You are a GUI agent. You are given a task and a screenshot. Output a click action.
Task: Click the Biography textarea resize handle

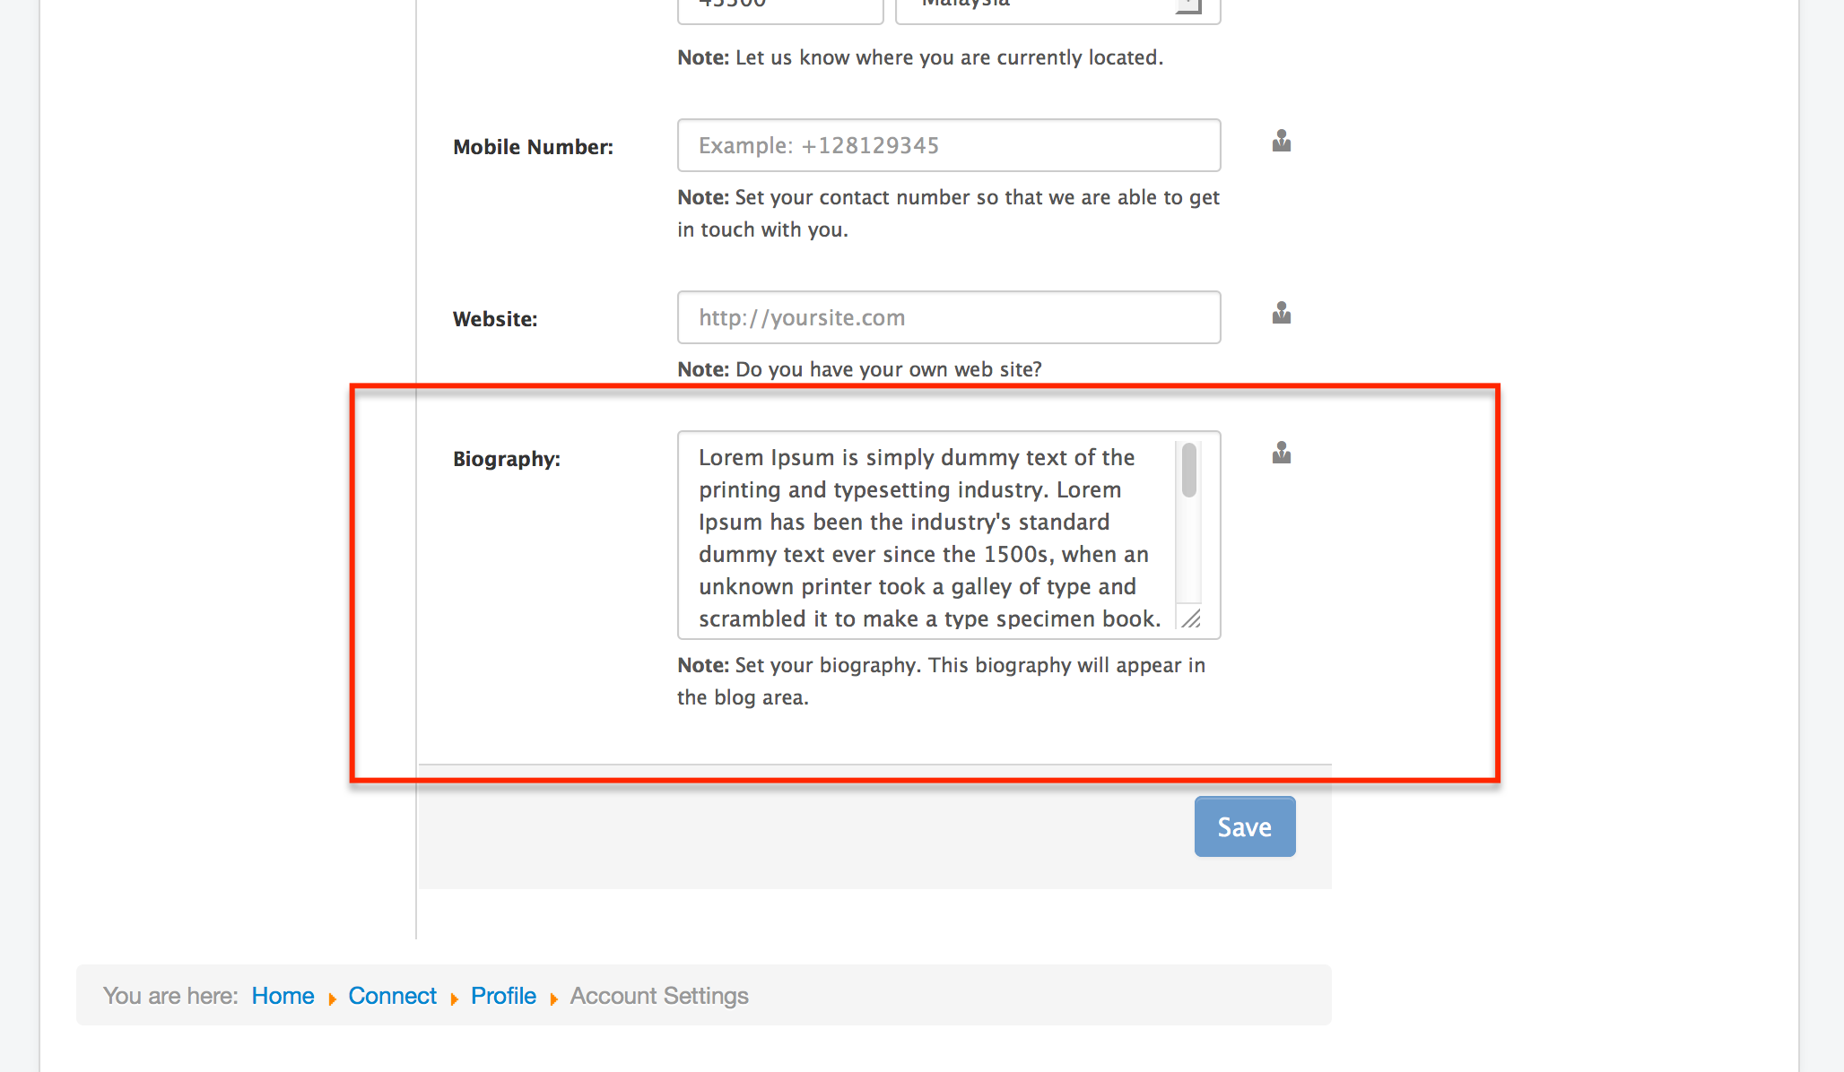(x=1191, y=618)
